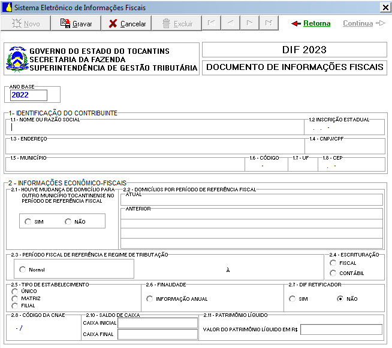Click the Município field
This screenshot has width=392, height=348.
pos(125,165)
